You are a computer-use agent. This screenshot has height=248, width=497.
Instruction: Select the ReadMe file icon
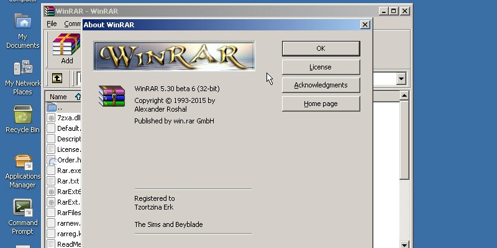(51, 244)
